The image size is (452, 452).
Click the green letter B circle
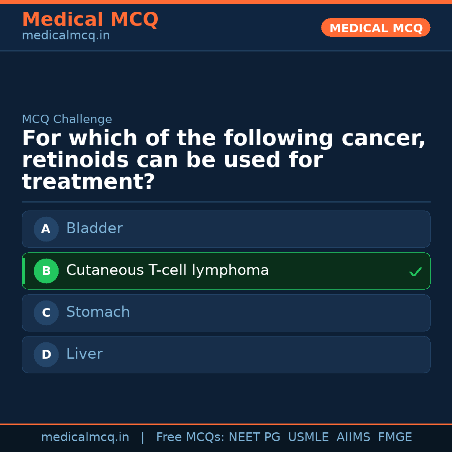tap(46, 271)
